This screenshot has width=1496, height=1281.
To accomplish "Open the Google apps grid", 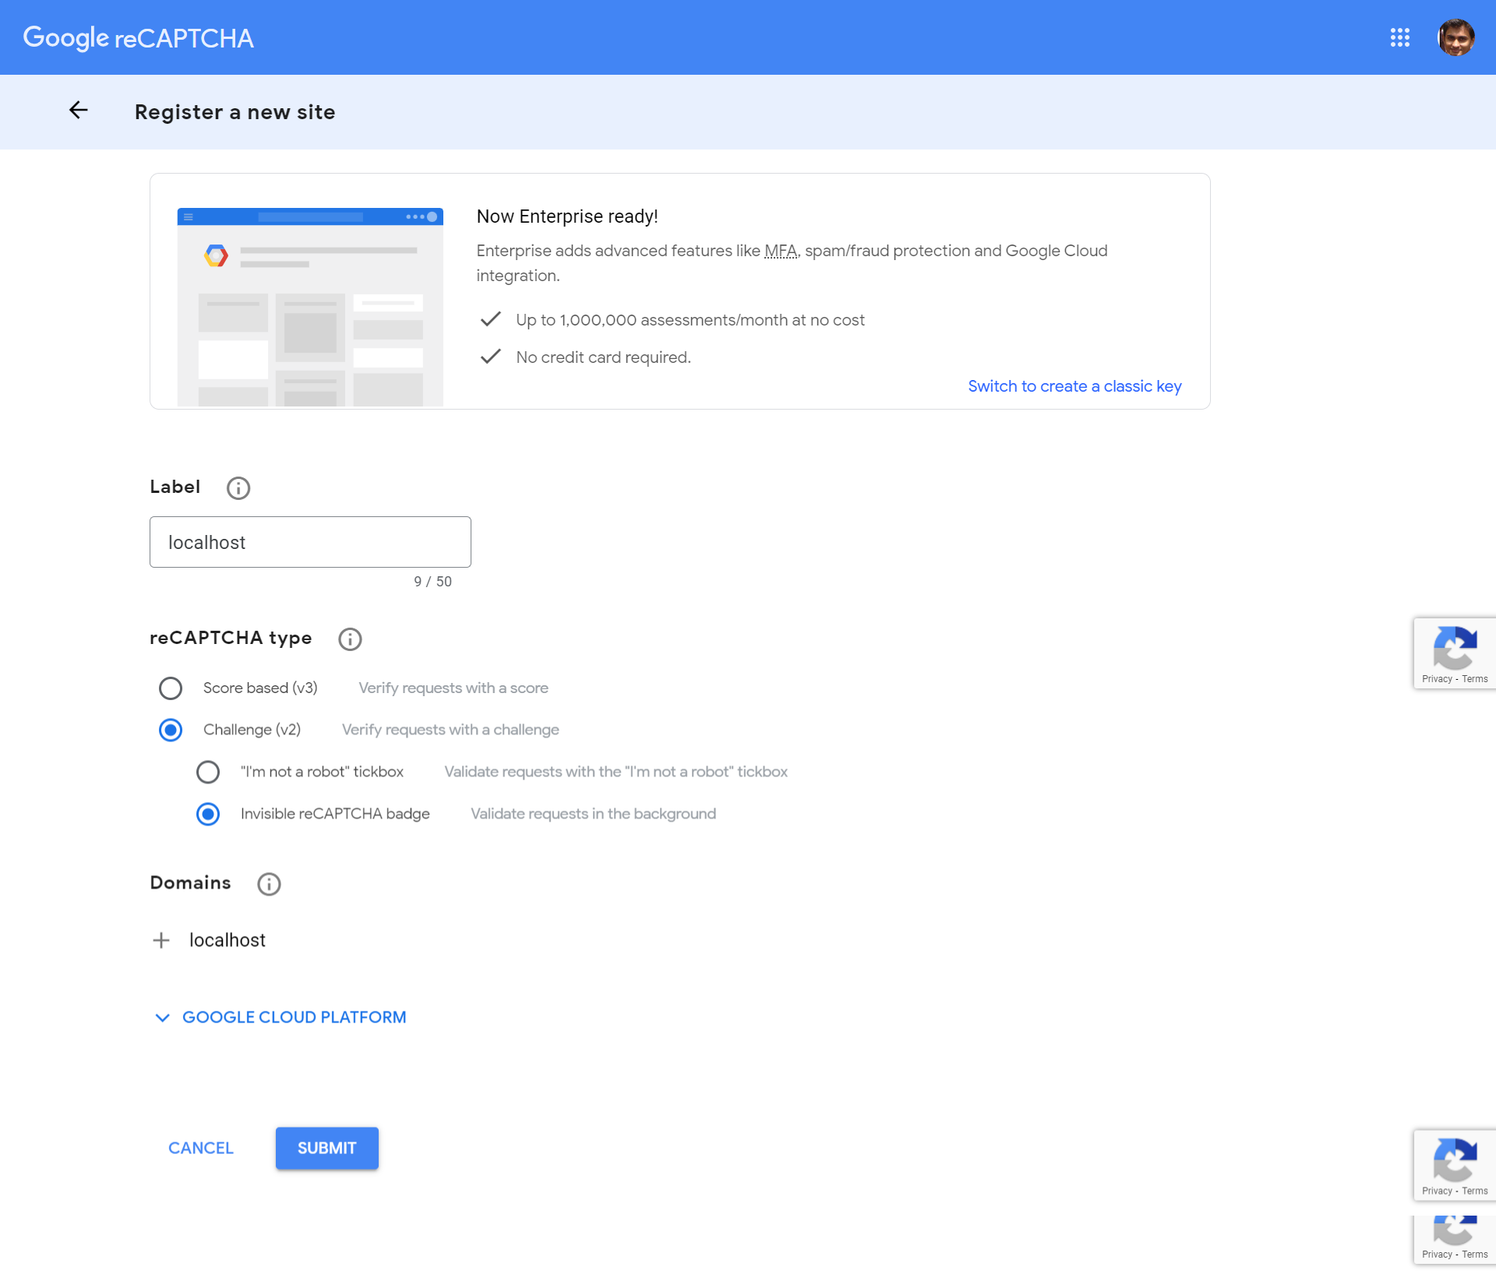I will (x=1399, y=37).
